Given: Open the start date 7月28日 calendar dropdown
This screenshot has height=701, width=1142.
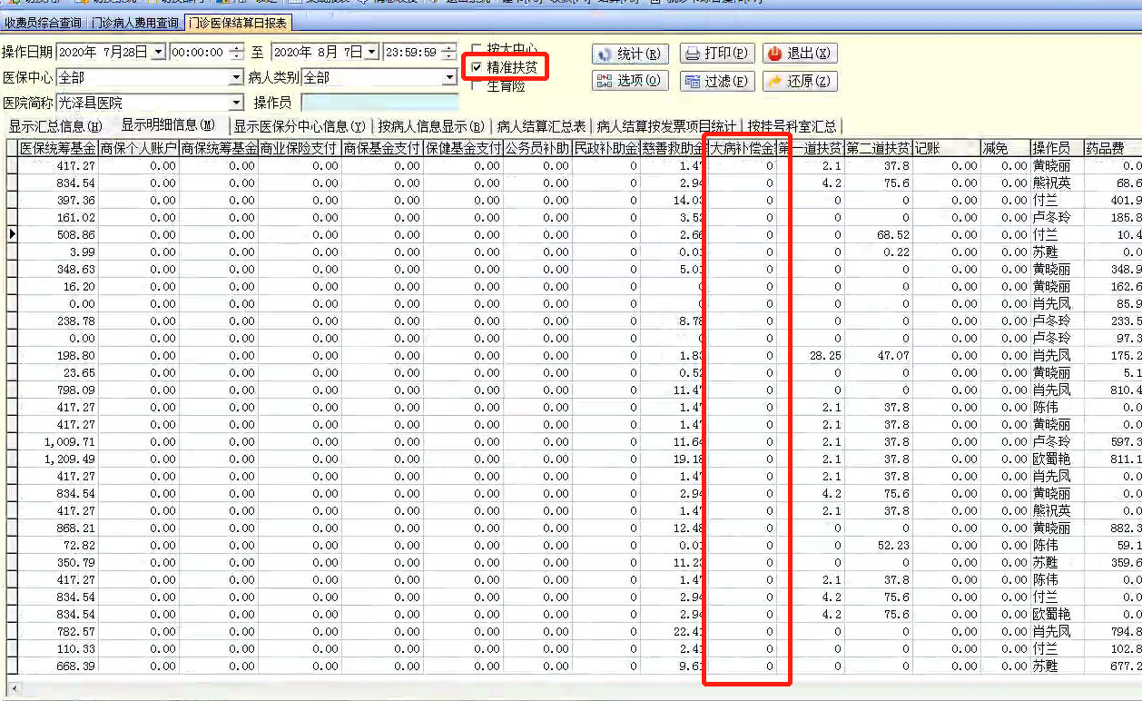Looking at the screenshot, I should coord(159,53).
